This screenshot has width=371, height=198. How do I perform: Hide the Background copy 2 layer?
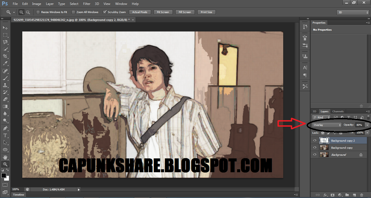pos(315,140)
